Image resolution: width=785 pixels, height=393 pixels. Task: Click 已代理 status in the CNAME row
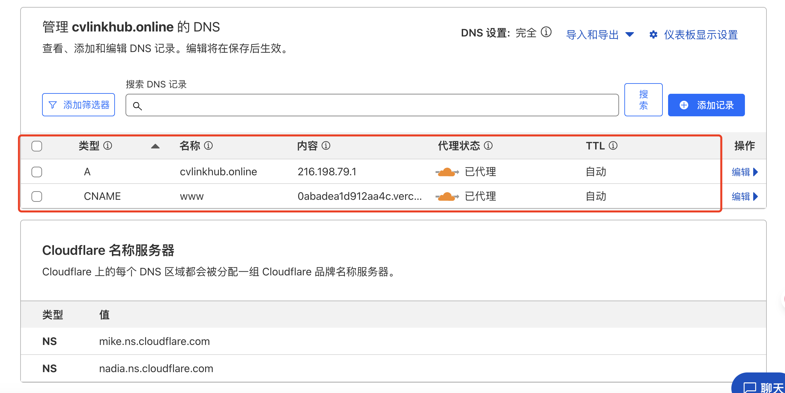(480, 196)
